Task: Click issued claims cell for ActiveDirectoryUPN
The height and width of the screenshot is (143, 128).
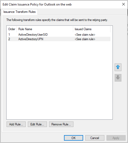Action: coord(85,39)
